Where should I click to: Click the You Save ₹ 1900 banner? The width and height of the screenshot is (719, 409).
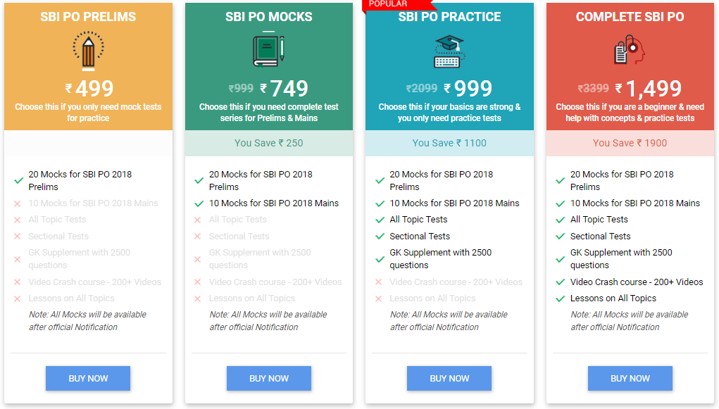click(x=630, y=143)
